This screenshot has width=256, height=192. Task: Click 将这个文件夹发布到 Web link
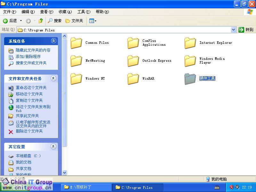tap(33, 108)
